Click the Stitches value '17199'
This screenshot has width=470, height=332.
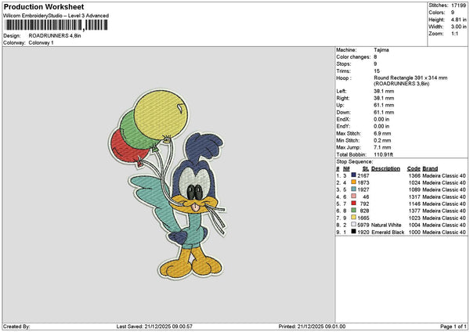click(x=458, y=5)
